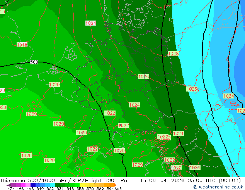Click legend value '558'
The width and height of the screenshot is (245, 190).
tap(80, 188)
